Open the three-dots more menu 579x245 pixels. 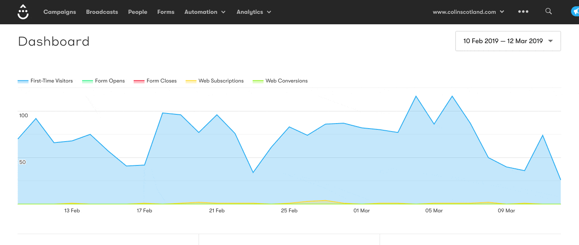pos(523,12)
